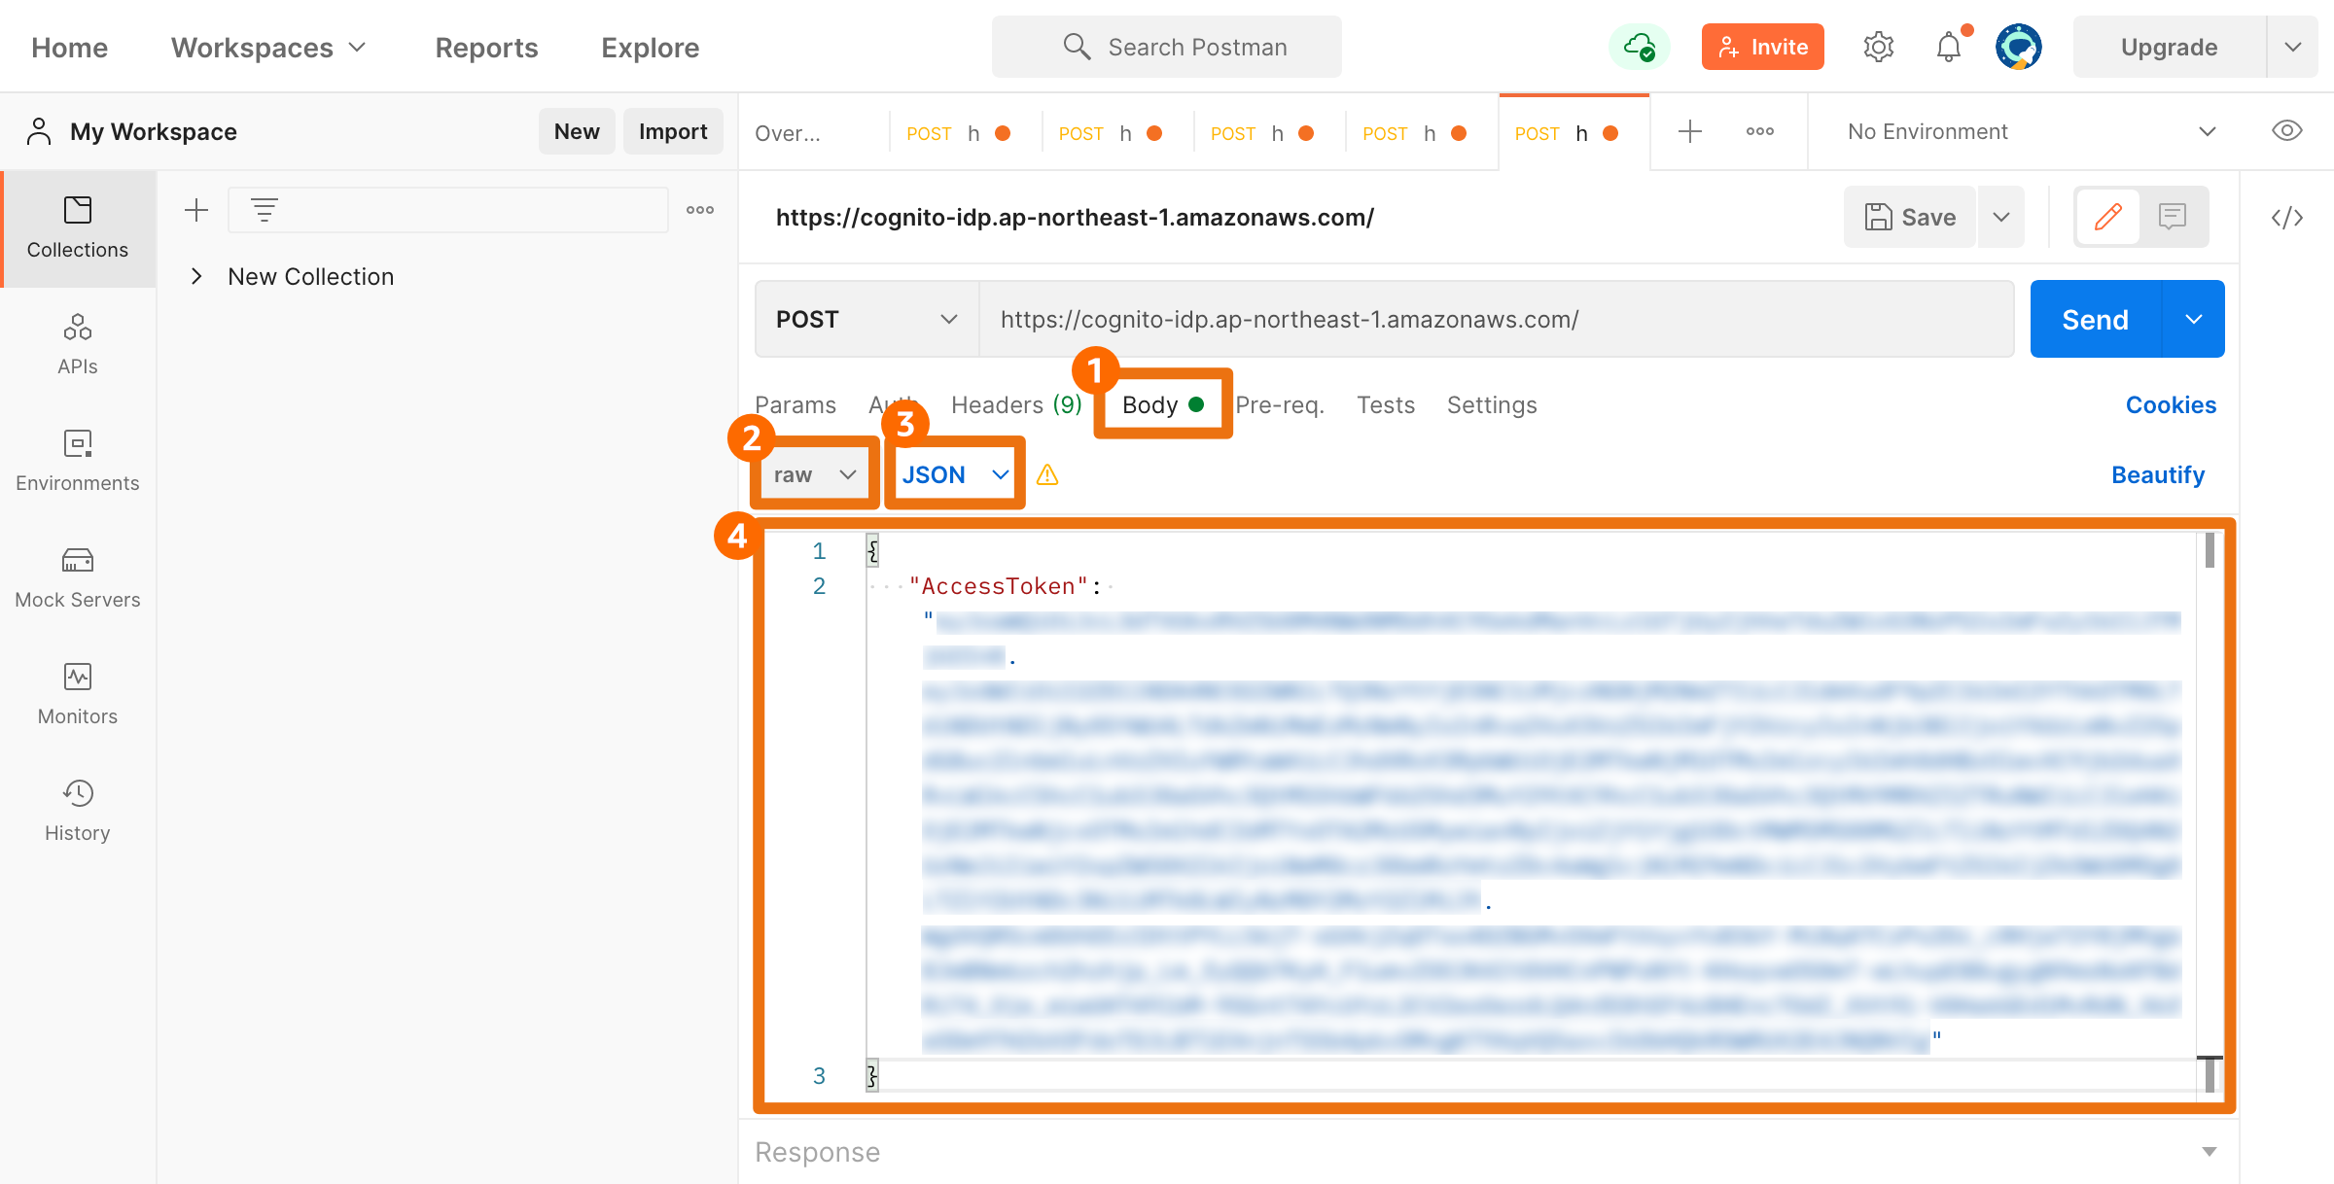Open the History sidebar panel
Viewport: 2334px width, 1184px height.
pyautogui.click(x=78, y=812)
